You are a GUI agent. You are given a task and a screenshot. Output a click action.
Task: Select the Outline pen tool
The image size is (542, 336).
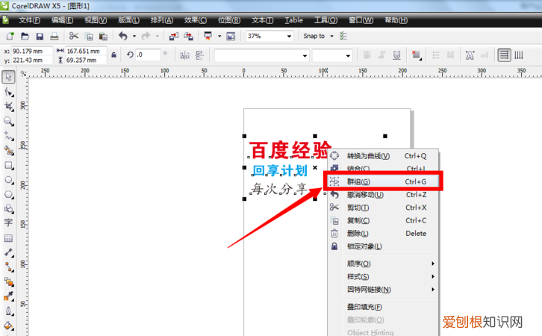point(9,311)
